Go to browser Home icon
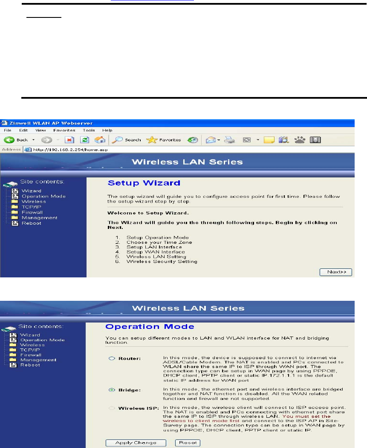 100,140
